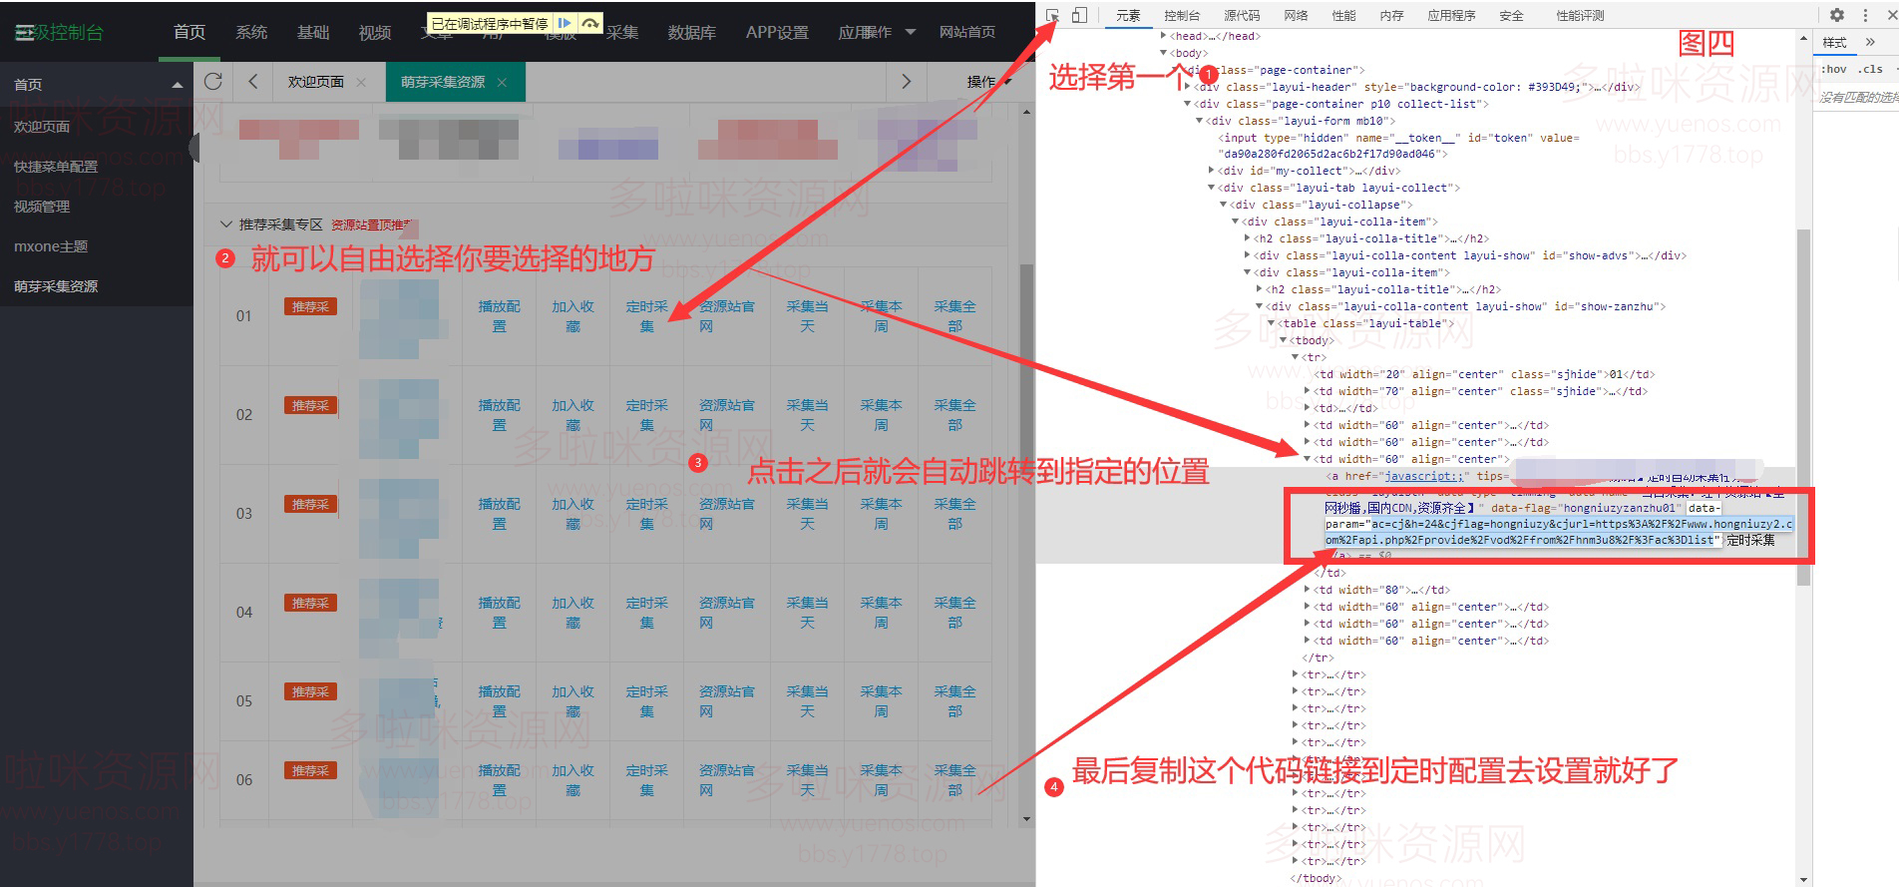1899x887 pixels.
Task: Collapse the 首页 sidebar group
Action: pyautogui.click(x=177, y=85)
